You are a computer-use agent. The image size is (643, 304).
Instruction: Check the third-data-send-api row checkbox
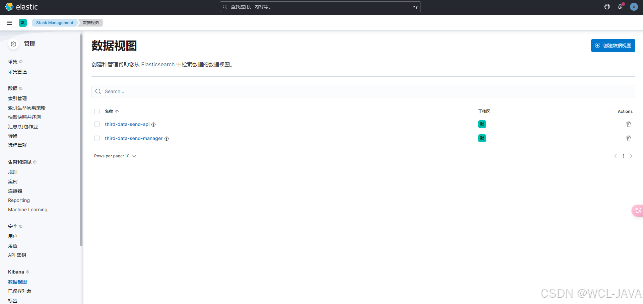[x=97, y=124]
